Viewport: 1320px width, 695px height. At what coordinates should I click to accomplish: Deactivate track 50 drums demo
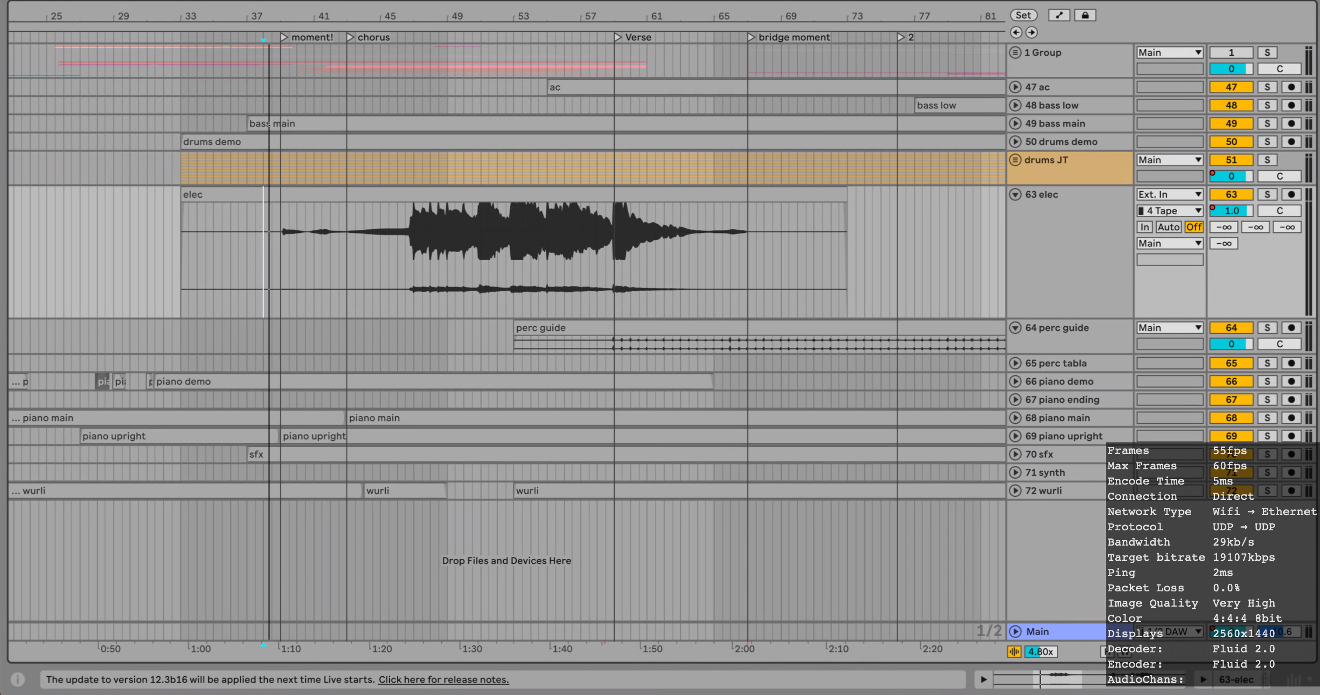click(x=1231, y=142)
